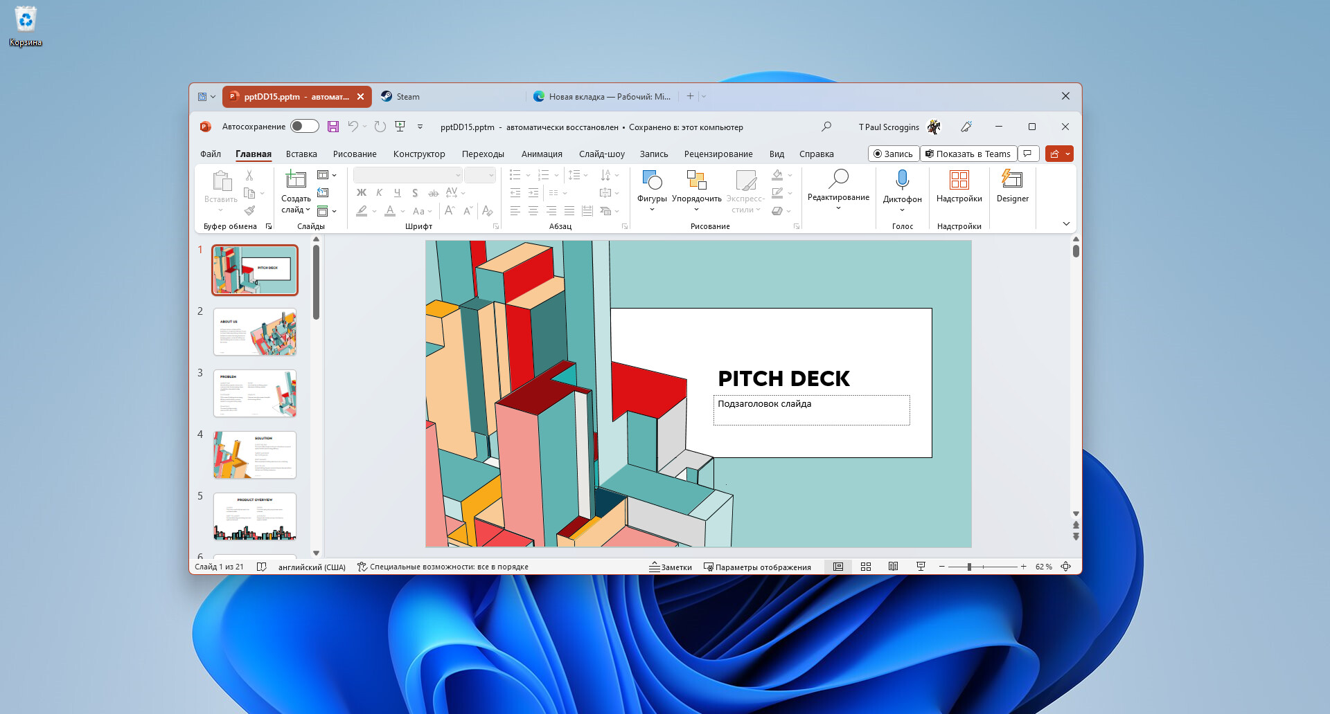Click the Save floppy disk icon
The height and width of the screenshot is (714, 1330).
click(333, 127)
